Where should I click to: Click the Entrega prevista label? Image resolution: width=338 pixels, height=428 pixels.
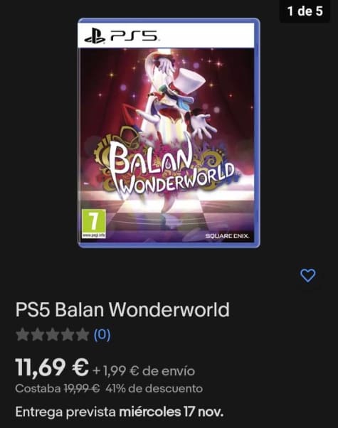point(66,412)
